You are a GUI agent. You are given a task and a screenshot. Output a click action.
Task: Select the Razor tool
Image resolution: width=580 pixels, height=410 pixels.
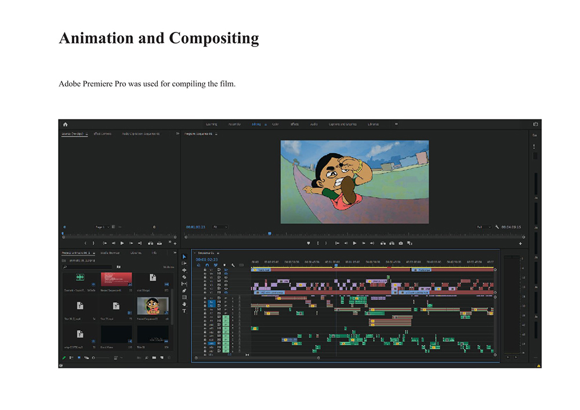[184, 277]
